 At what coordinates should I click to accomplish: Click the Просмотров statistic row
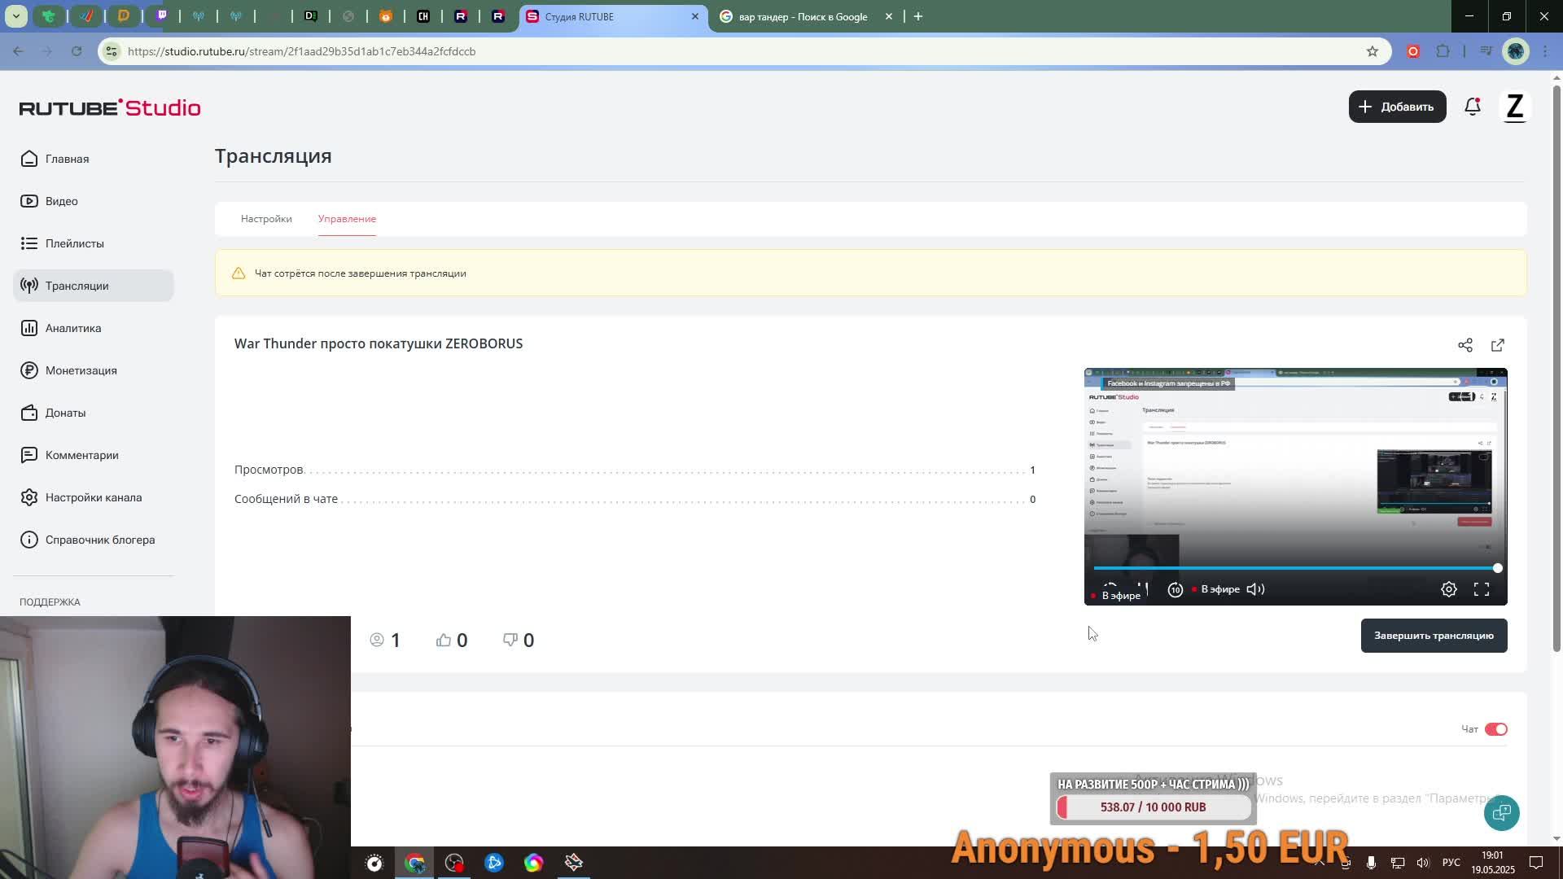click(x=635, y=470)
